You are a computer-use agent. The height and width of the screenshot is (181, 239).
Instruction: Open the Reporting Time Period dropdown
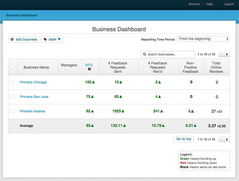203,39
